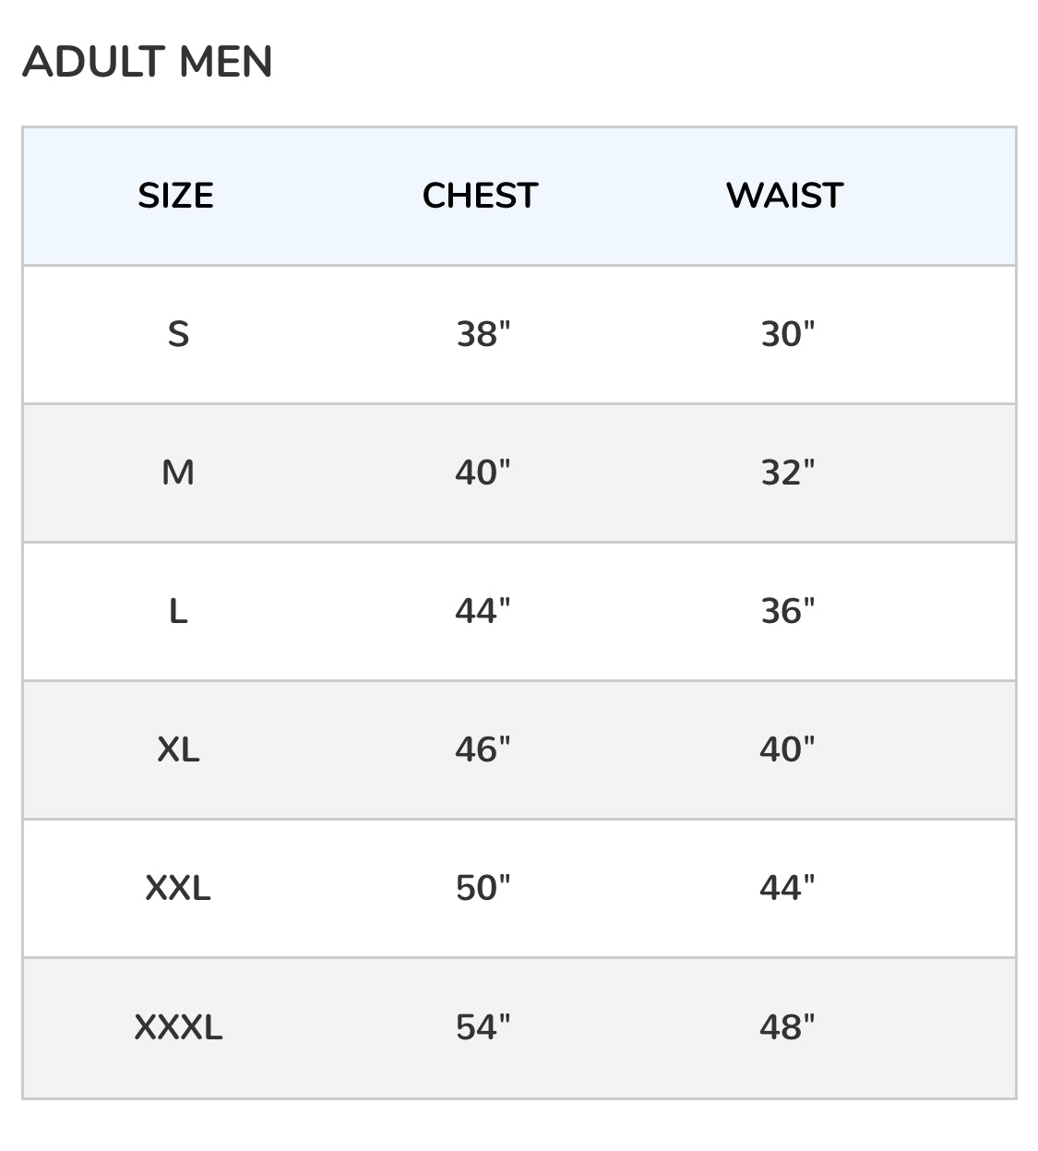Click the 44" chest value for L
This screenshot has height=1151, width=1038.
[x=483, y=611]
